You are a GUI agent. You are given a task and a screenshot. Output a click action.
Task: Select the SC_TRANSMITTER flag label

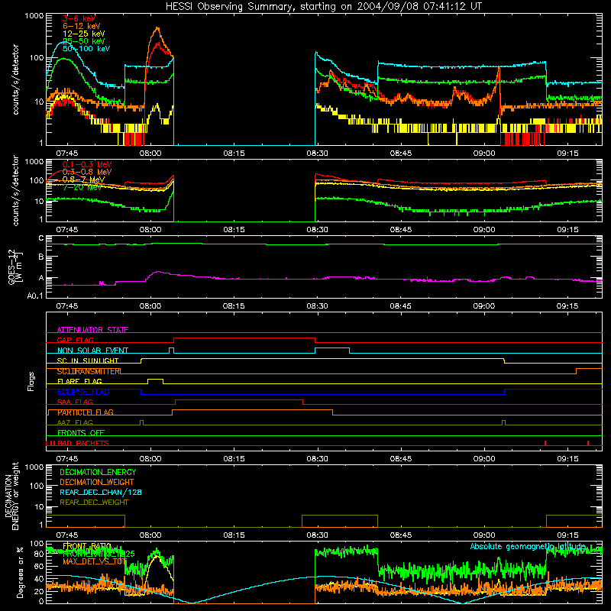coord(89,371)
